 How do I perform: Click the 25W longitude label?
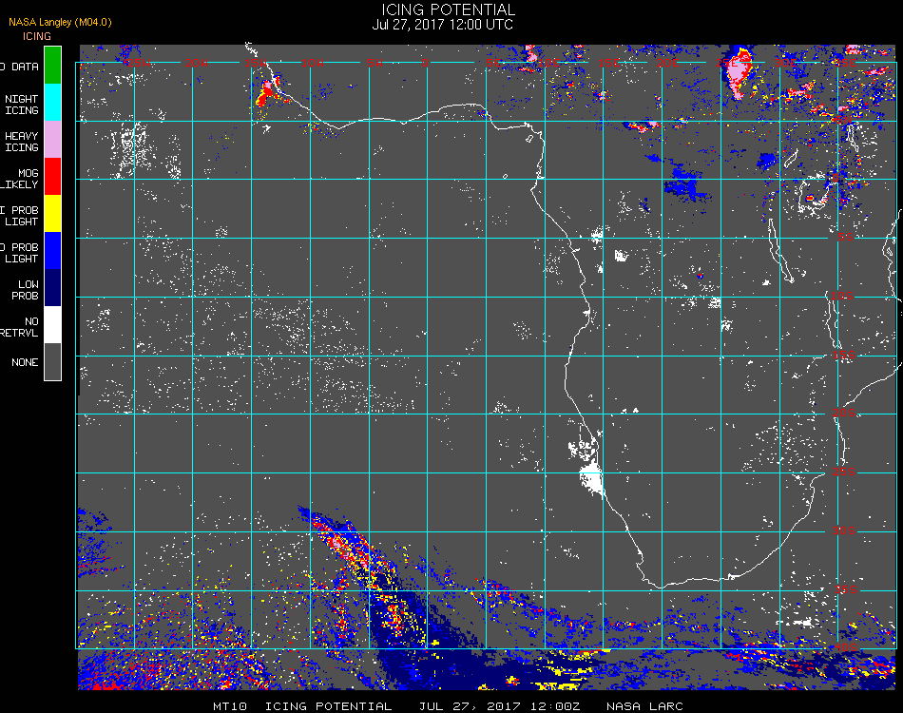137,63
